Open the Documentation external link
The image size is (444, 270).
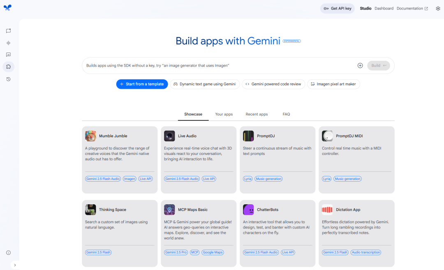[x=412, y=9]
